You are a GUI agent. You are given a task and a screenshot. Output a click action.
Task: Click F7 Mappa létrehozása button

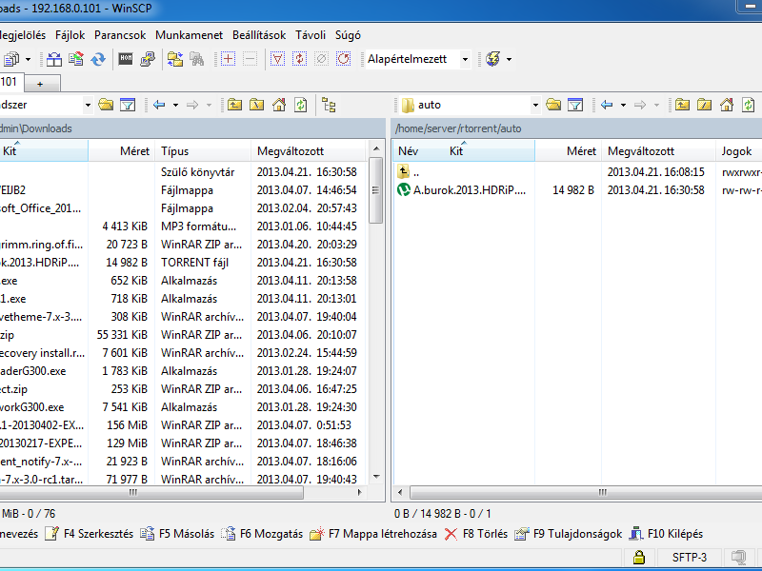[x=373, y=534]
